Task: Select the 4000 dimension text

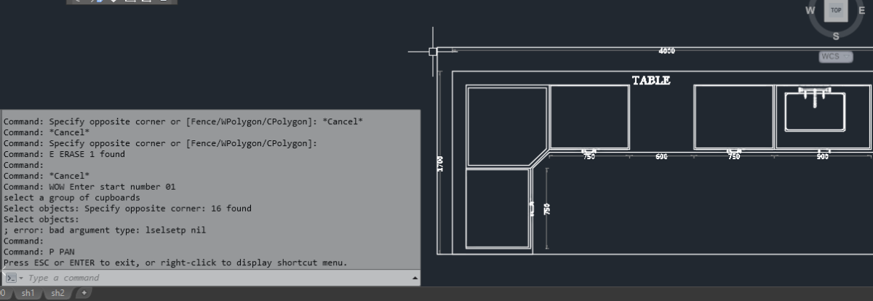Action: [x=666, y=51]
